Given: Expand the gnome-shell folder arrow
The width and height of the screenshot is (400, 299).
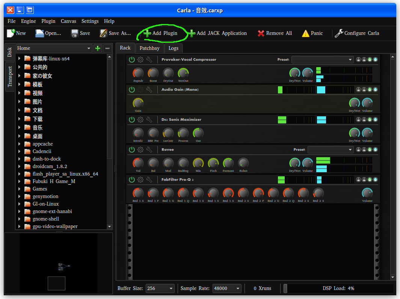Looking at the screenshot, I should coord(20,219).
